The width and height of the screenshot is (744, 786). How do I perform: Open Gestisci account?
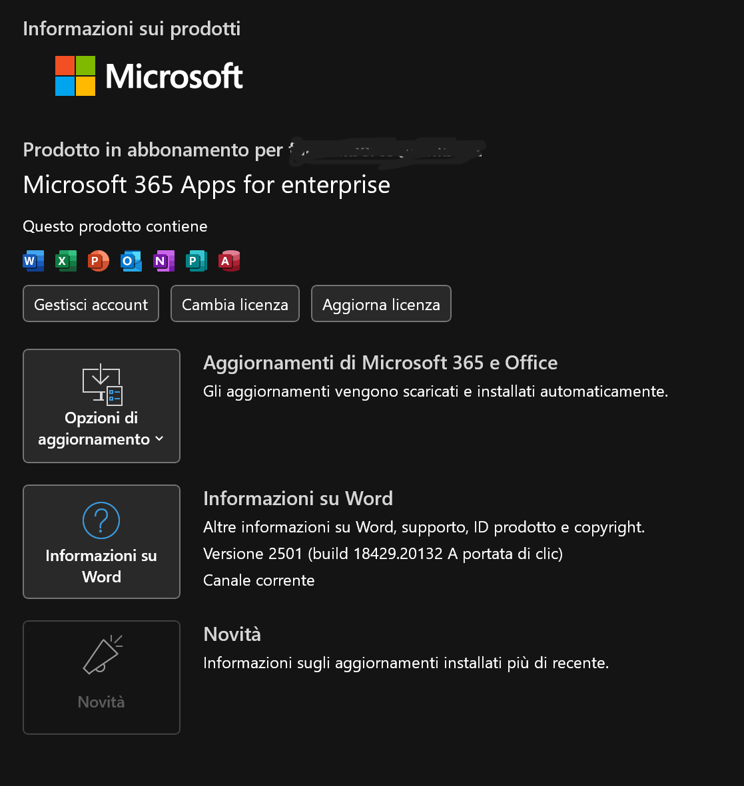(x=91, y=303)
